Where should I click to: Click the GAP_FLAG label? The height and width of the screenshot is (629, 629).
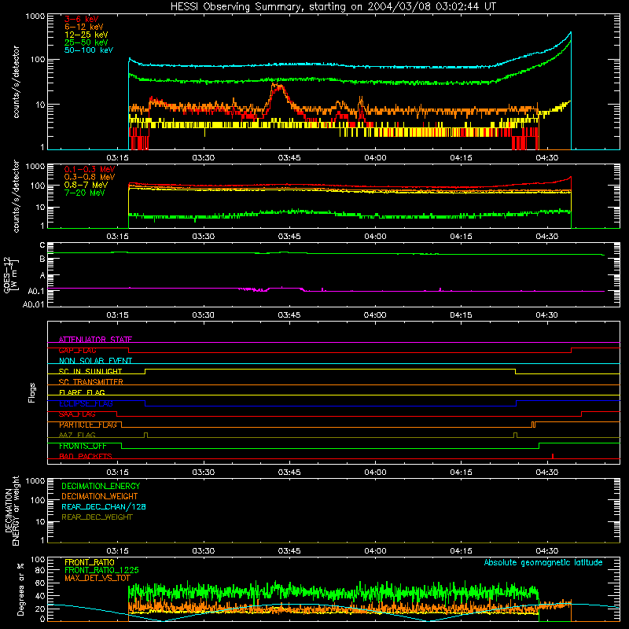[x=77, y=350]
